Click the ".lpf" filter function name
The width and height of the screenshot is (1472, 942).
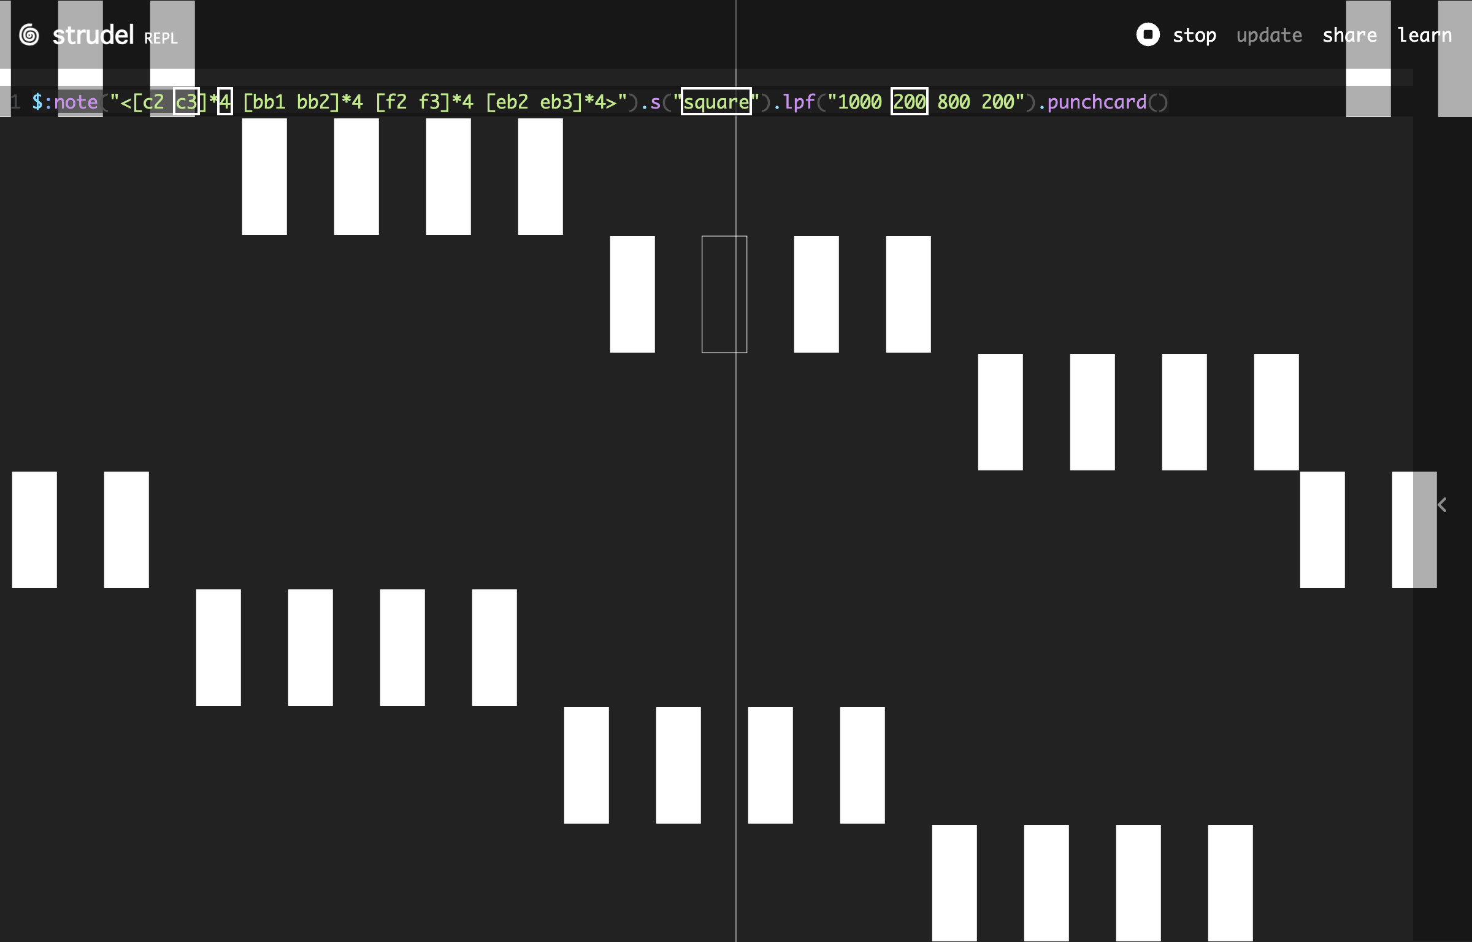point(799,102)
